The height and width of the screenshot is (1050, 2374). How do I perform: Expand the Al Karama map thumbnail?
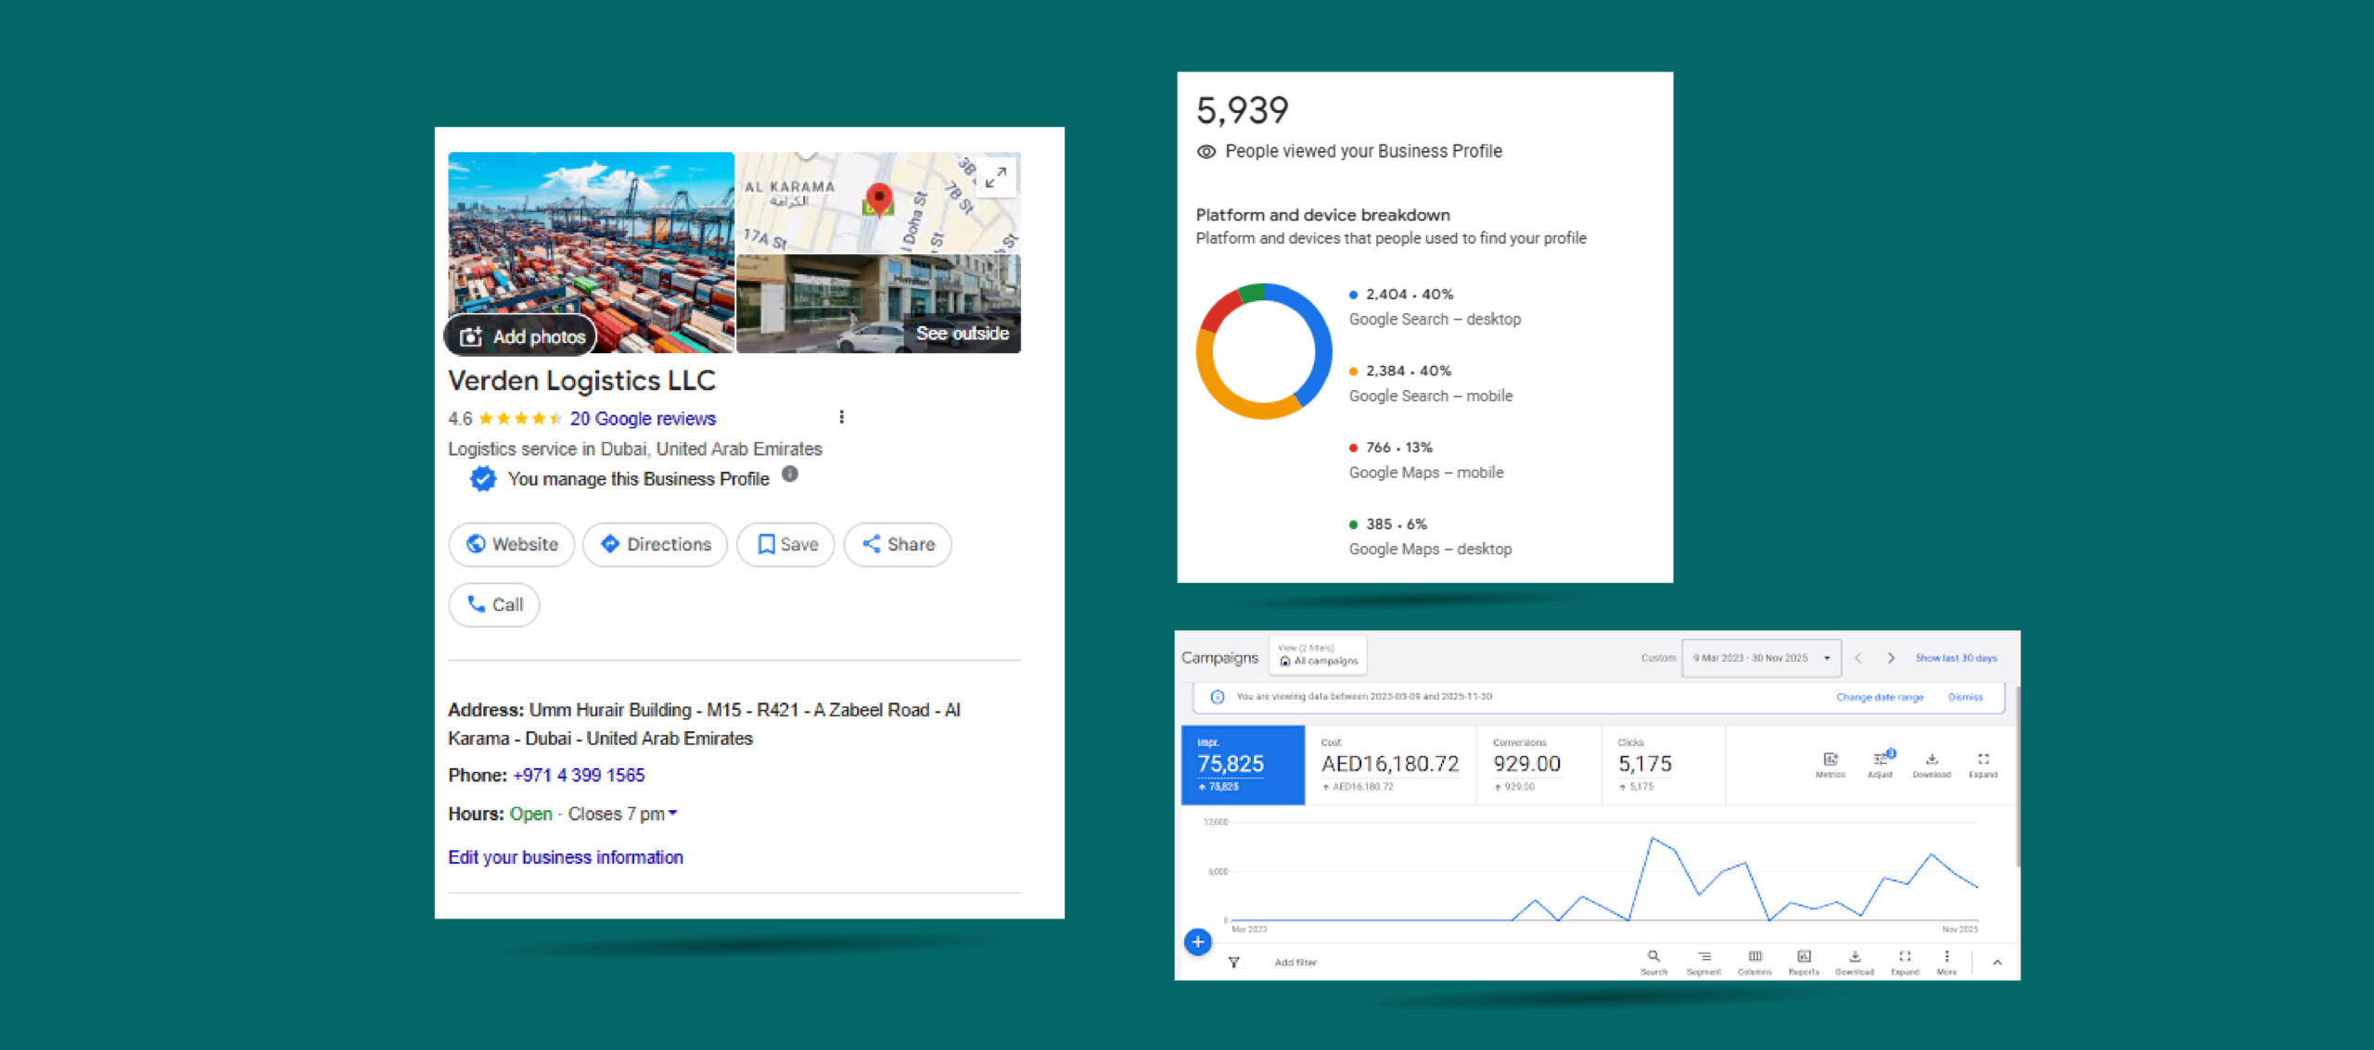coord(996,176)
